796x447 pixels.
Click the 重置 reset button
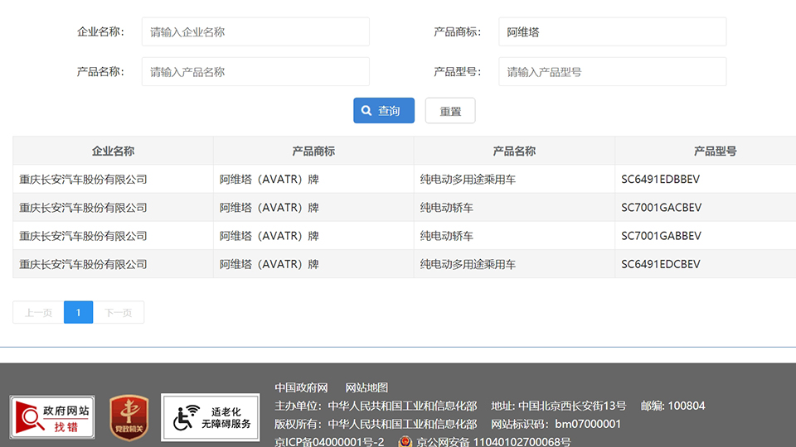450,110
